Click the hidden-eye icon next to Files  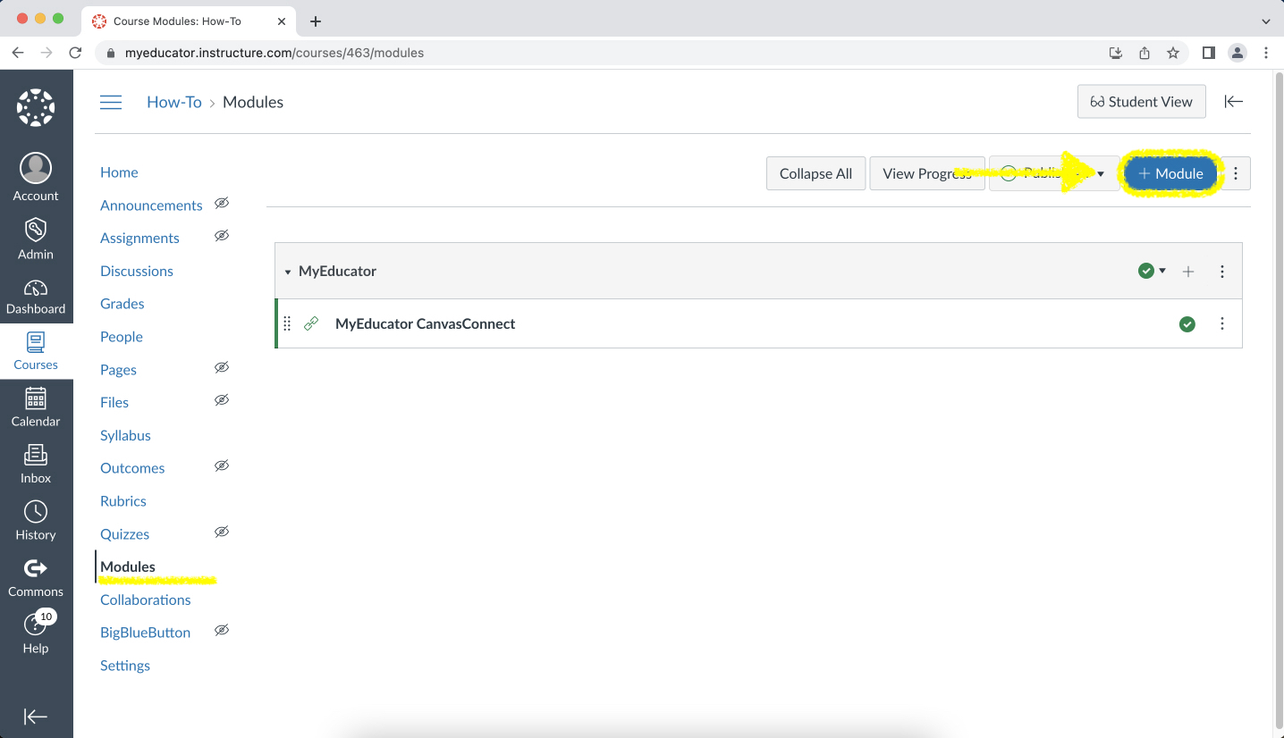(222, 399)
